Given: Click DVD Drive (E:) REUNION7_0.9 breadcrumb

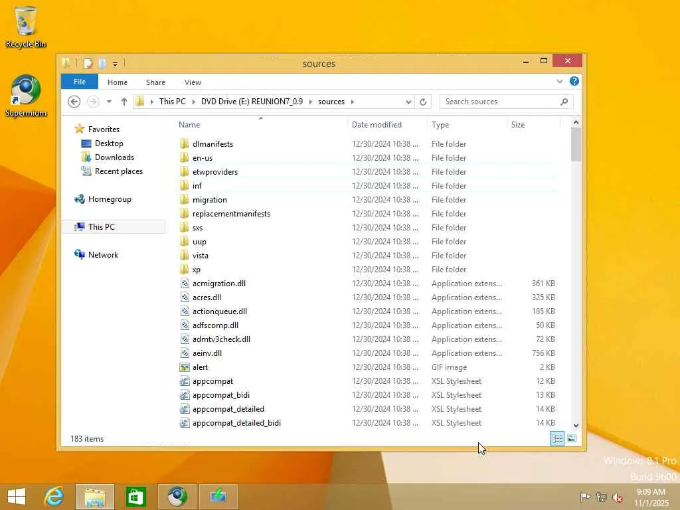Looking at the screenshot, I should [x=252, y=102].
